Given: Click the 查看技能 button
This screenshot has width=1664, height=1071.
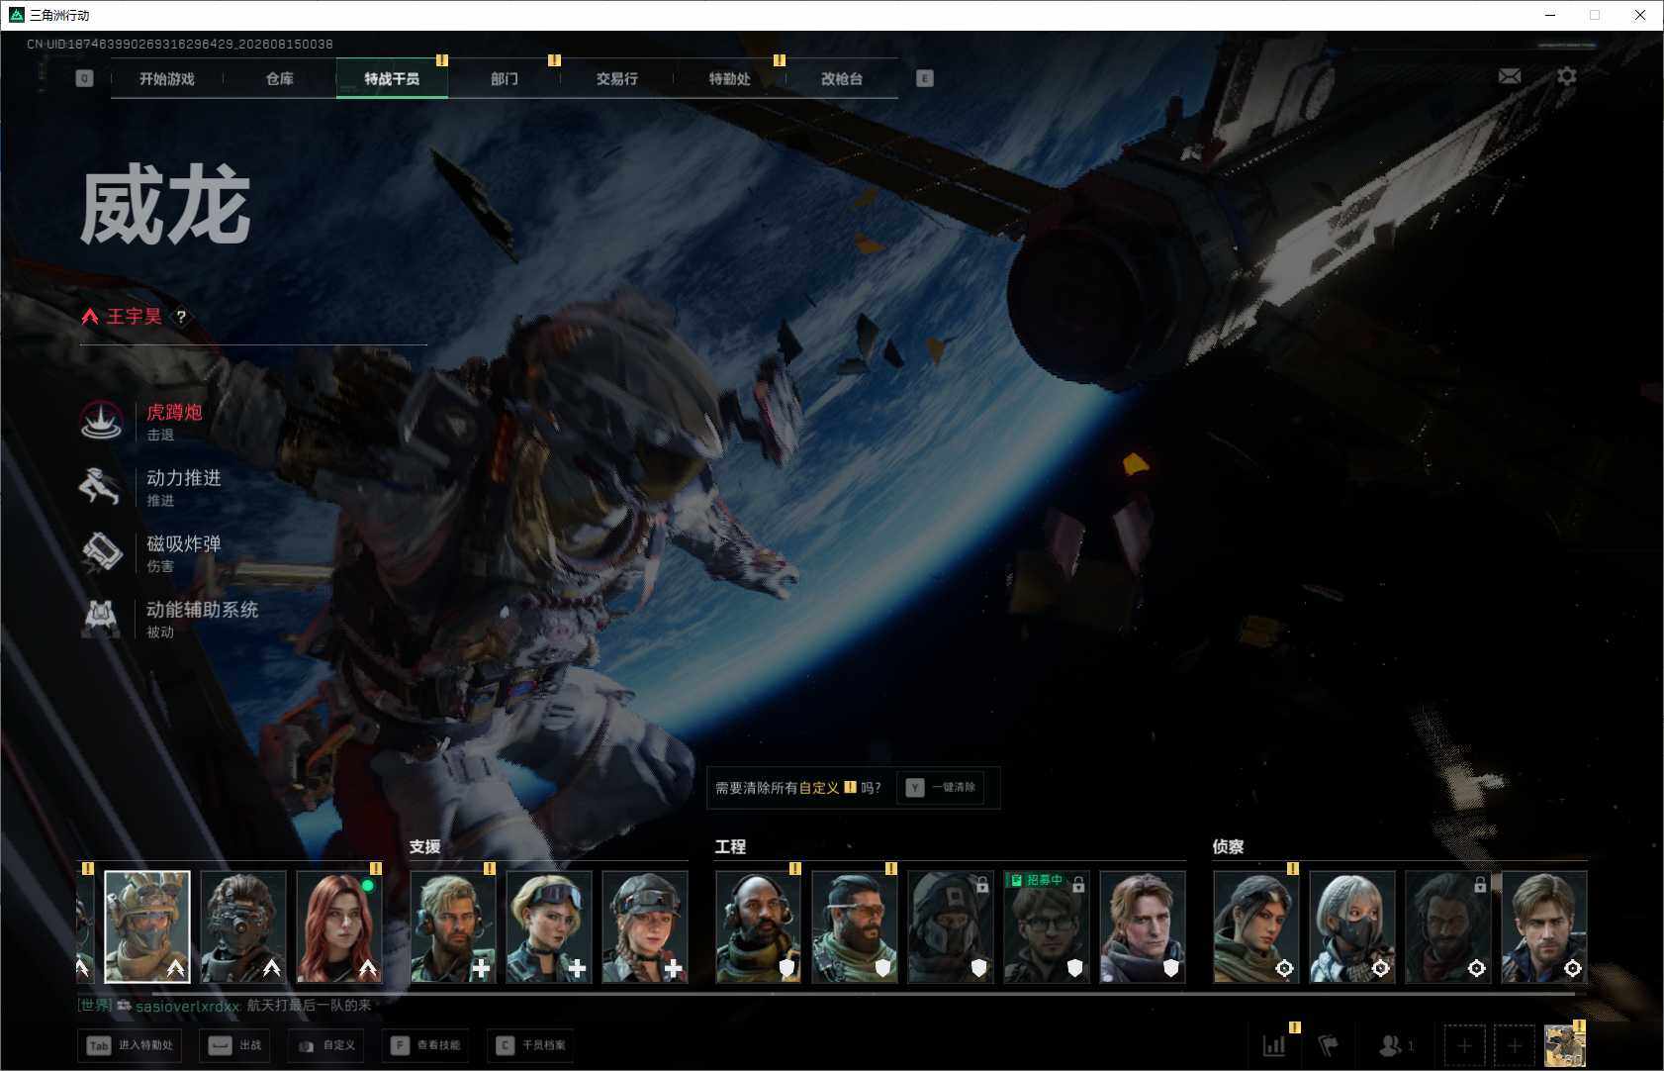Looking at the screenshot, I should [x=427, y=1045].
